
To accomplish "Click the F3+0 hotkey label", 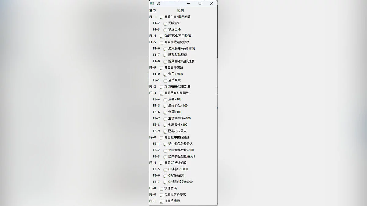I will pos(153,195).
